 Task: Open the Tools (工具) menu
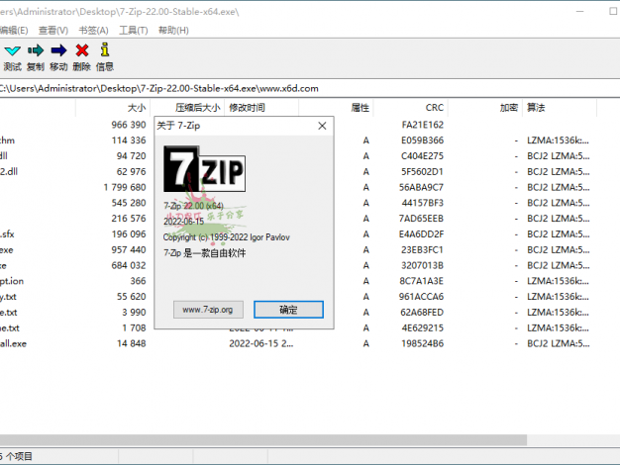[x=134, y=31]
